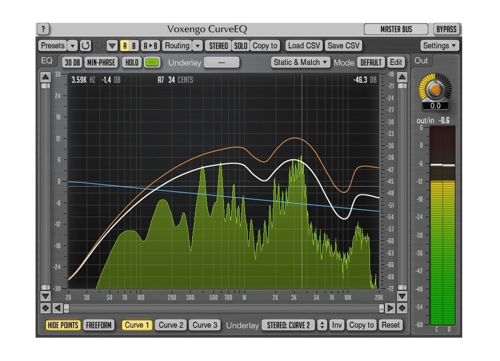The height and width of the screenshot is (361, 500).
Task: Open the help question mark button
Action: click(44, 29)
